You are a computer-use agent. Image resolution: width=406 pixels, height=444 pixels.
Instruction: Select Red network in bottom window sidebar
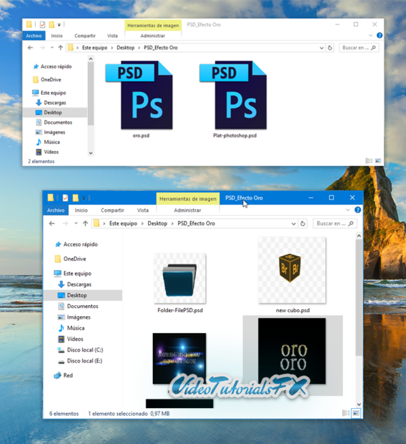64,376
